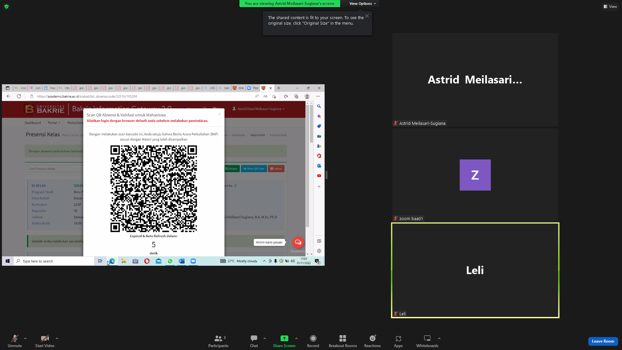Image resolution: width=622 pixels, height=350 pixels.
Task: Dismiss the Original Size tooltip
Action: [367, 16]
